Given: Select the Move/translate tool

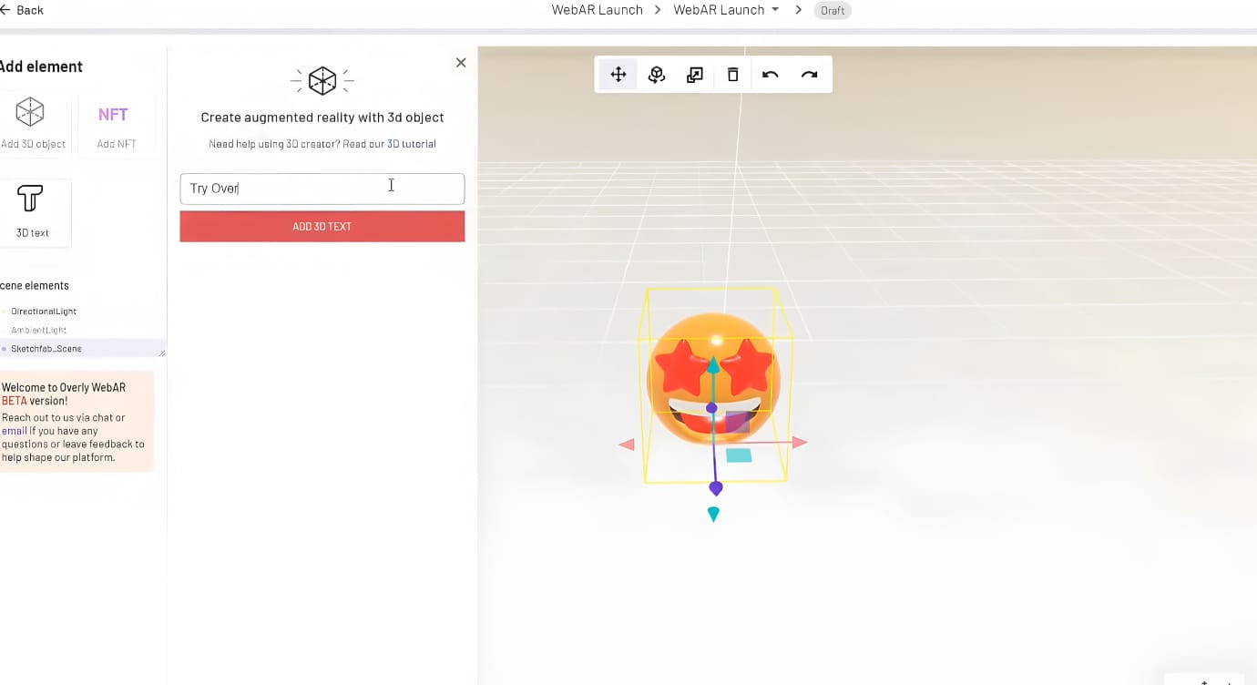Looking at the screenshot, I should 618,75.
